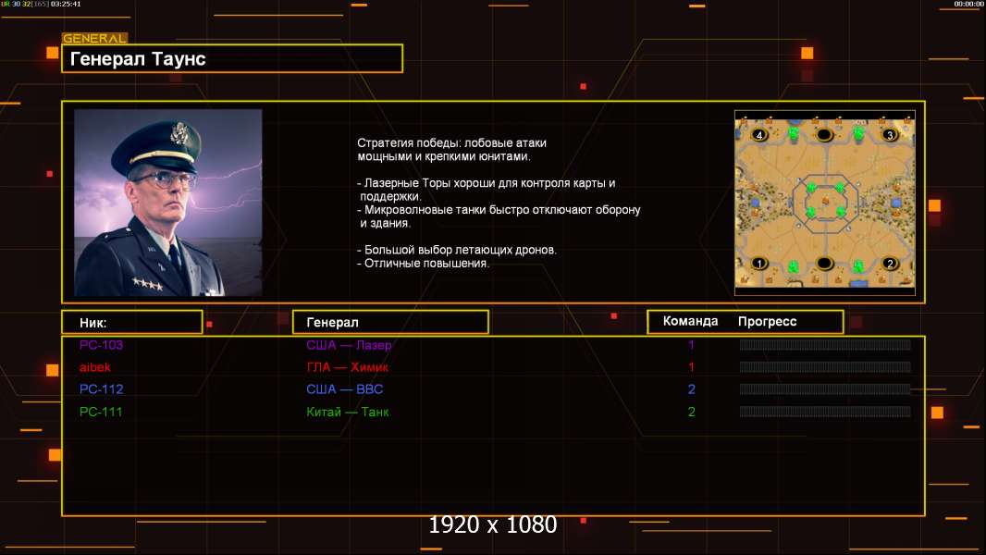Screen dimensions: 986x555
Task: Click start position 3 on the map preview
Action: pyautogui.click(x=889, y=134)
